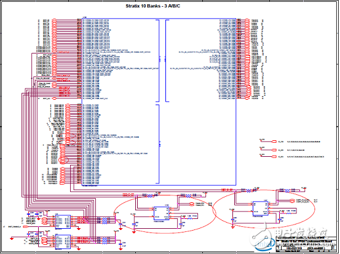The width and height of the screenshot is (340, 254).
Task: Select the right blue bracket in FPGA symbol
Action: 167,61
